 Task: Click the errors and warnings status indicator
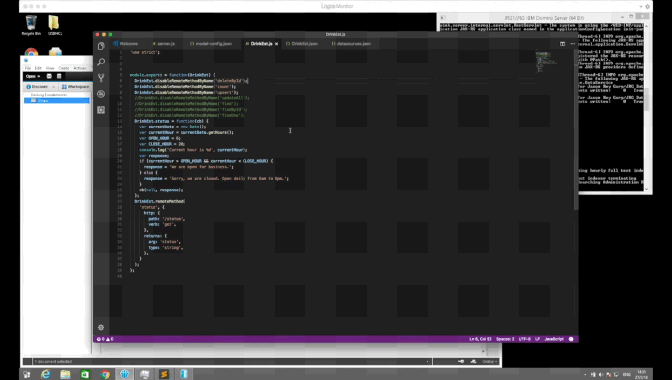pyautogui.click(x=105, y=339)
